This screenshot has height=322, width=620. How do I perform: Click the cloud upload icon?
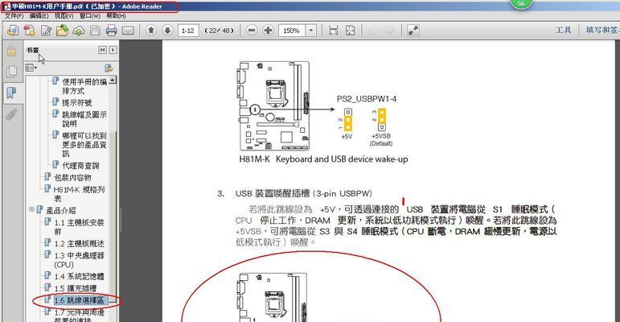[x=79, y=31]
